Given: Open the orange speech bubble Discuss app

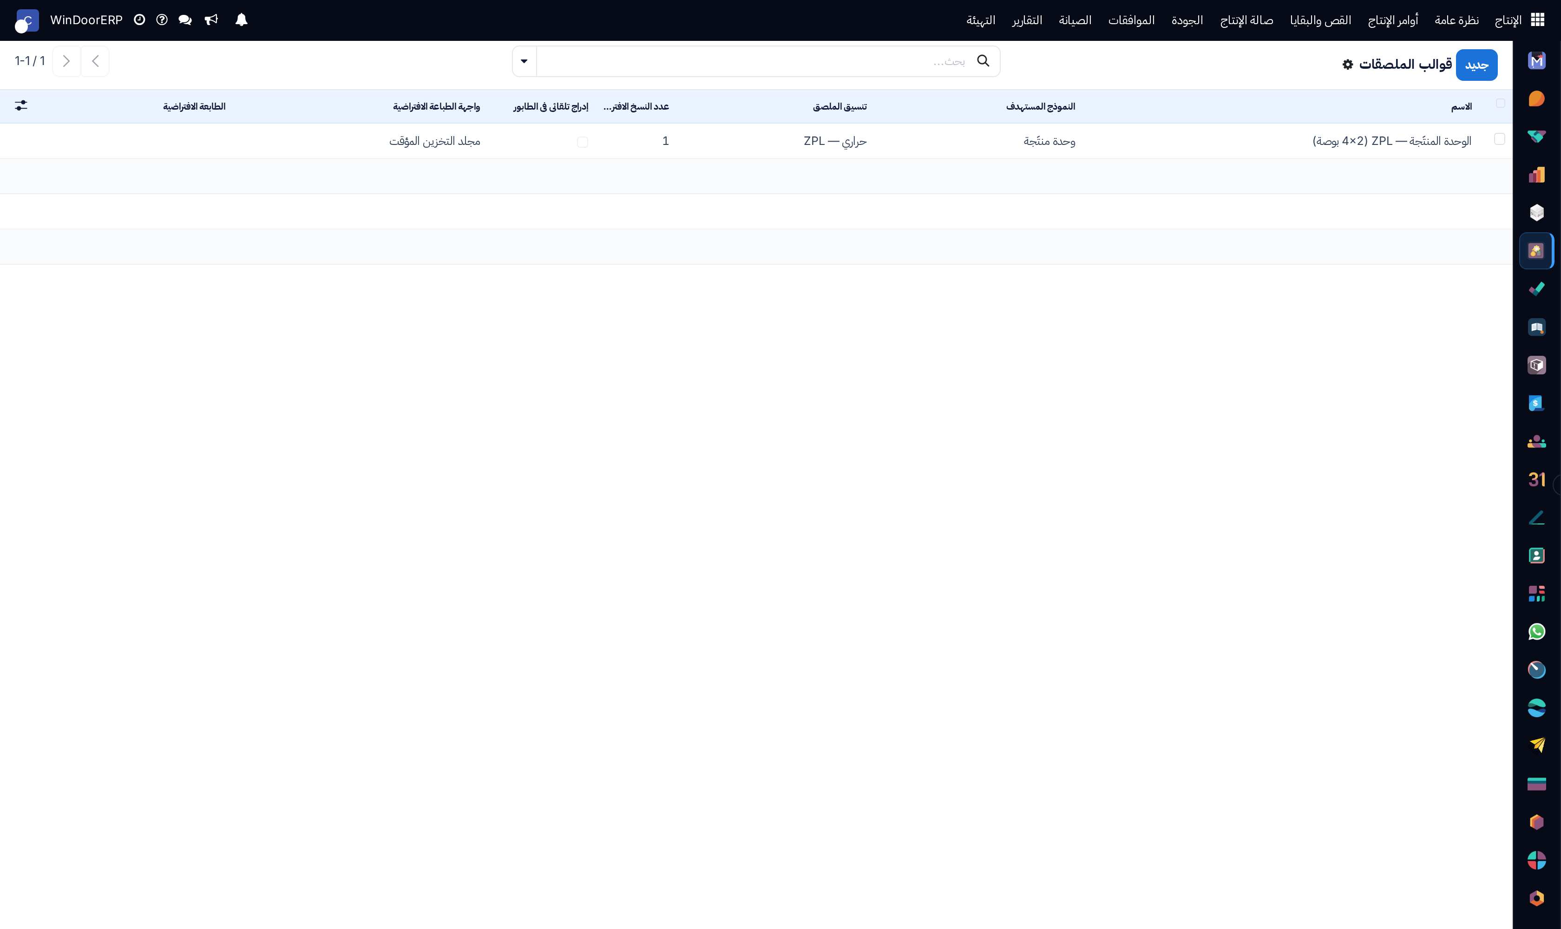Looking at the screenshot, I should point(1536,99).
